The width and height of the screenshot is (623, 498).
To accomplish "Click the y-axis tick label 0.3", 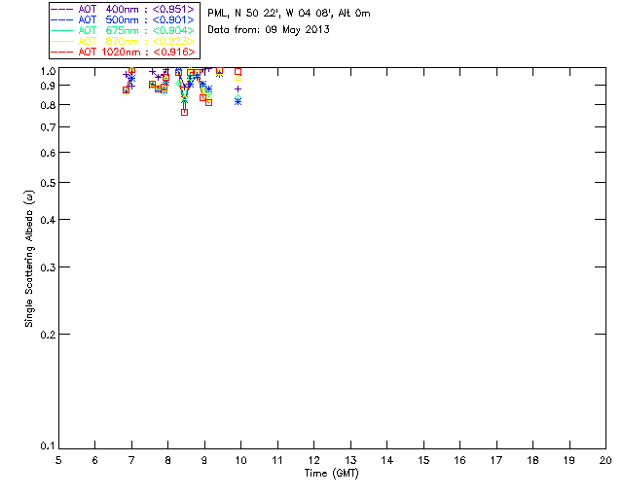I will tap(48, 267).
